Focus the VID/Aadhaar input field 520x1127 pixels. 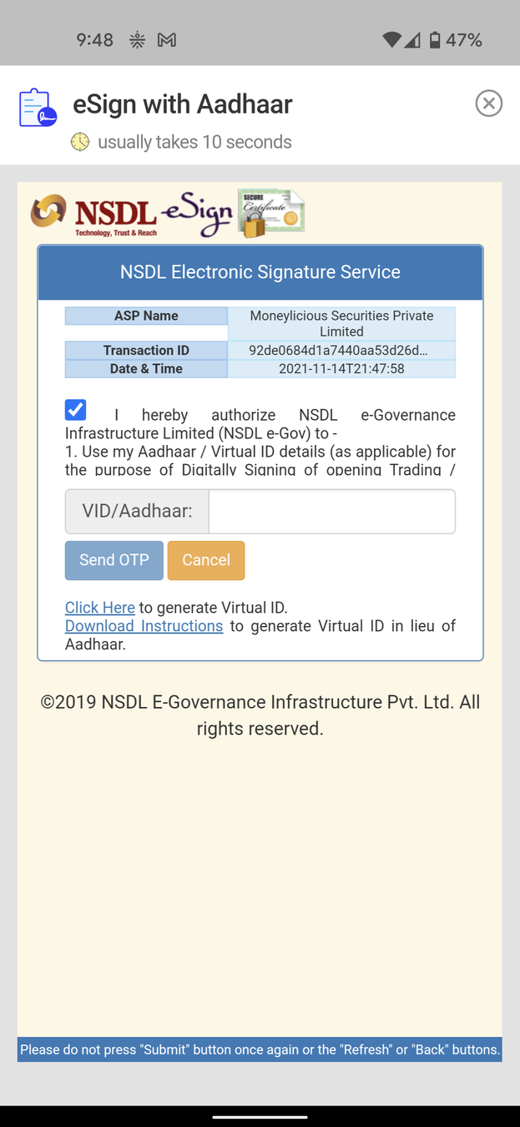point(331,511)
